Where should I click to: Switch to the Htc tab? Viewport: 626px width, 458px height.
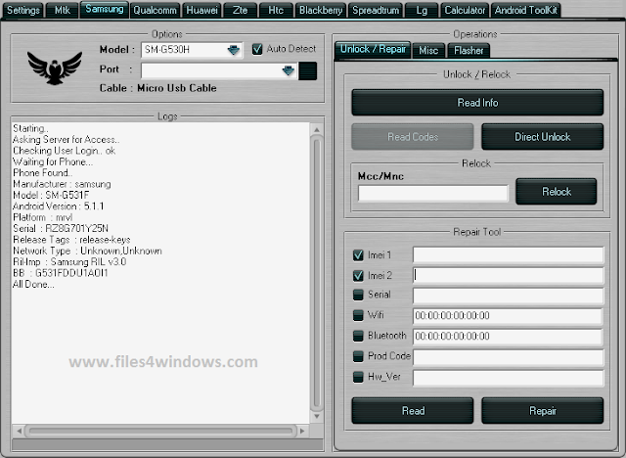pyautogui.click(x=276, y=10)
